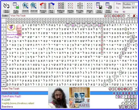Image resolution: width=139 pixels, height=110 pixels.
Task: Select the highlighted Wore The Torah row
Action: point(69,93)
